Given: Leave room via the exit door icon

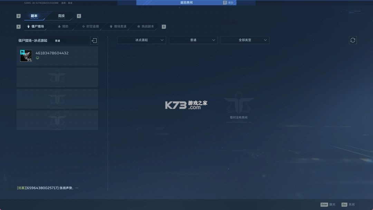Looking at the screenshot, I should [x=94, y=40].
